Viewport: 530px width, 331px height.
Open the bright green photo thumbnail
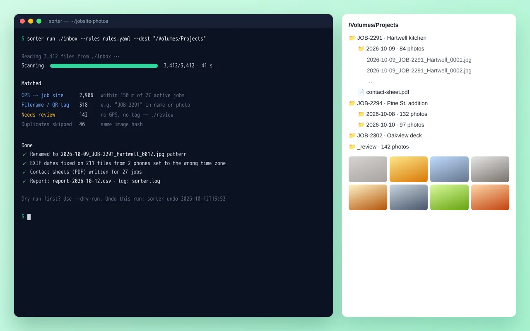pyautogui.click(x=449, y=197)
